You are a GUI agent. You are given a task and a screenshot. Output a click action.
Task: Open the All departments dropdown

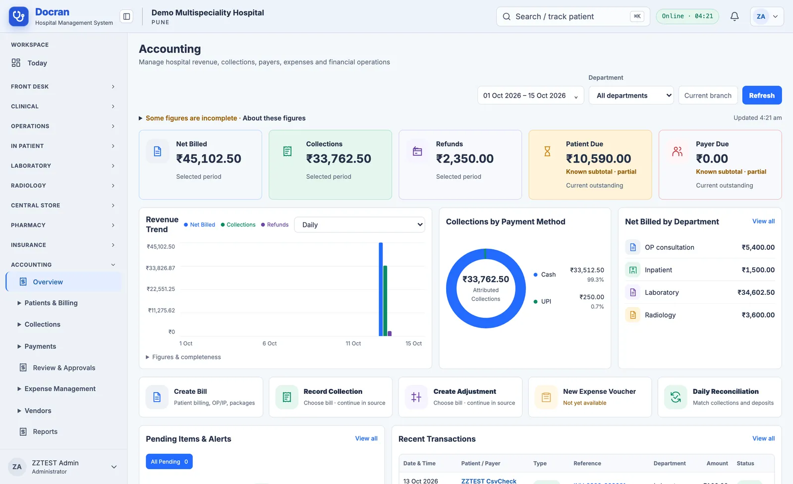click(x=631, y=96)
